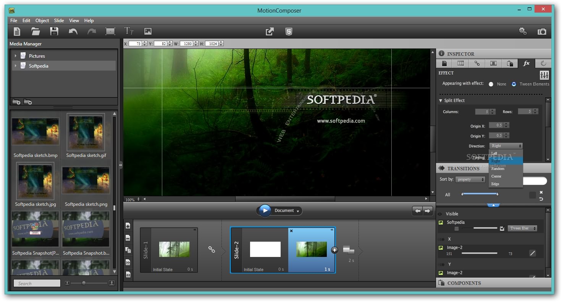Collapse Slide-1 with its corner chevron
This screenshot has height=302, width=562.
194,230
